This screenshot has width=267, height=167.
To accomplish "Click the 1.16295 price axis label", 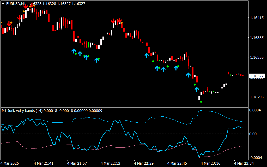I will click(257, 97).
